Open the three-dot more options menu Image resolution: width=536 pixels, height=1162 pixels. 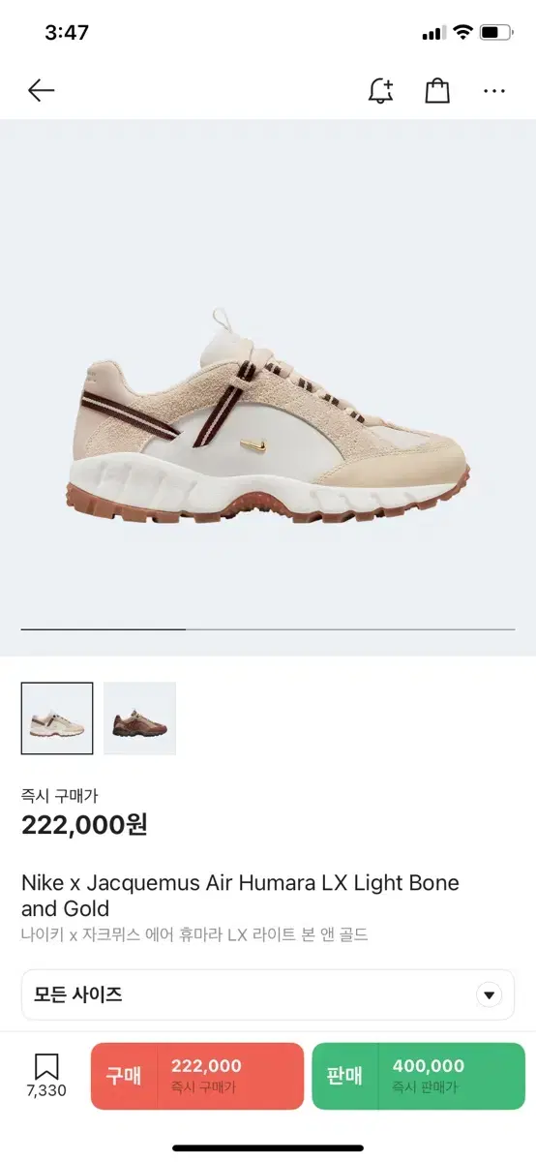tap(494, 91)
